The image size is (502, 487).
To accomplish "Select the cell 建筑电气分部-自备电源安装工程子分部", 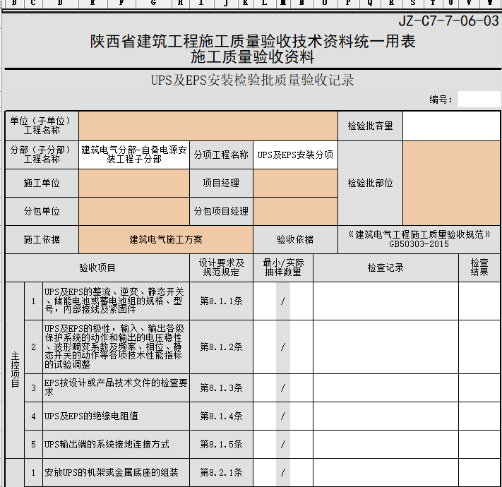I will (134, 155).
